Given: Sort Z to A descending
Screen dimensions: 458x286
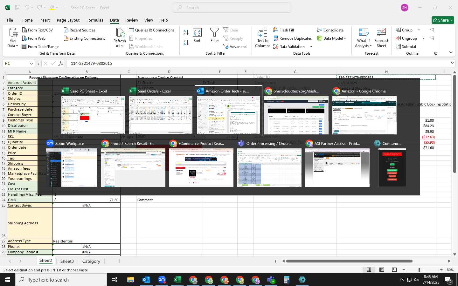Looking at the screenshot, I should 186,42.
